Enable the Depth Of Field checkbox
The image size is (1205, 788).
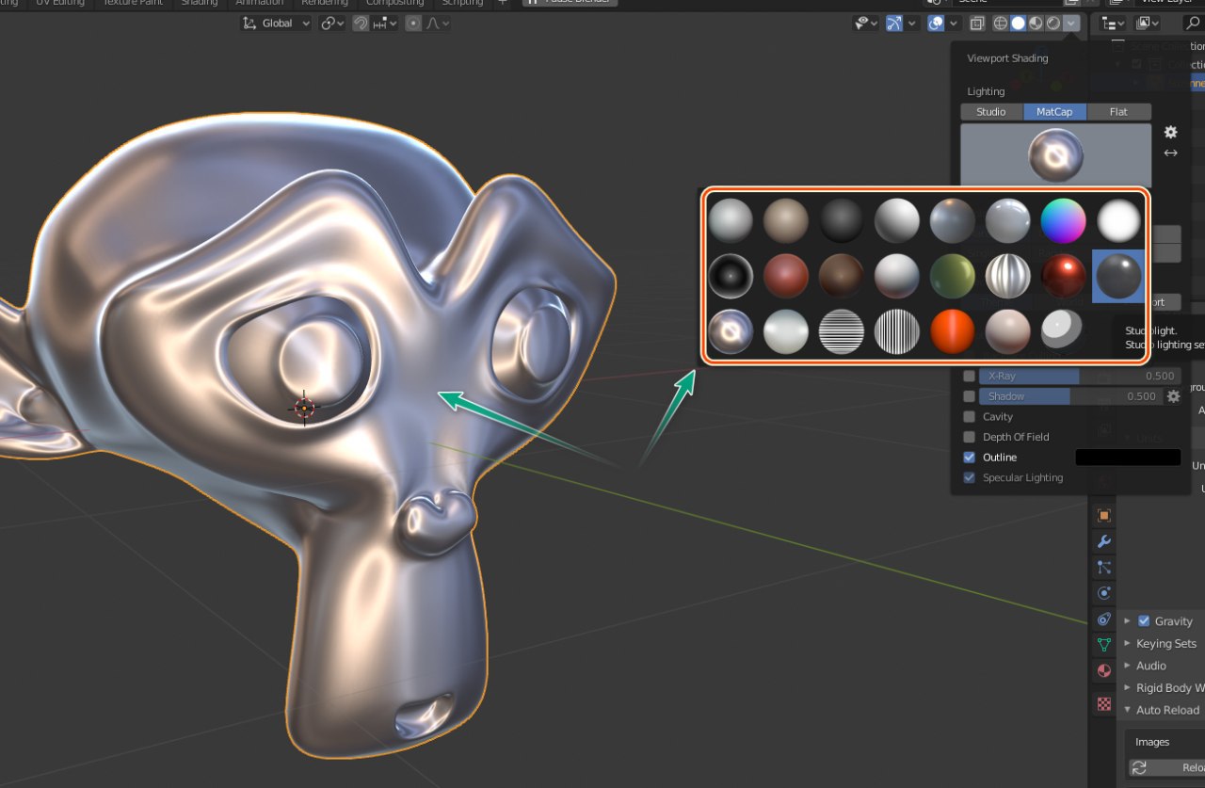click(x=969, y=437)
